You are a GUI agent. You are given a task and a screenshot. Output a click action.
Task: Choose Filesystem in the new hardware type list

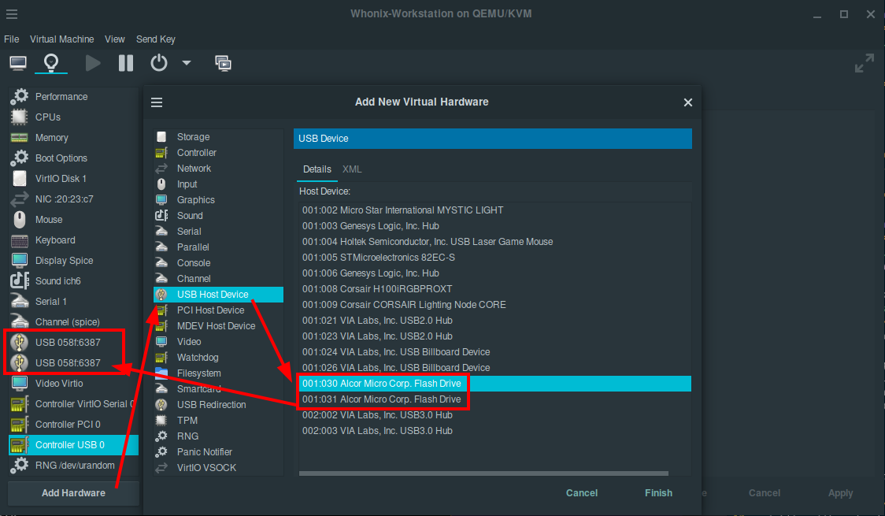[x=218, y=373]
